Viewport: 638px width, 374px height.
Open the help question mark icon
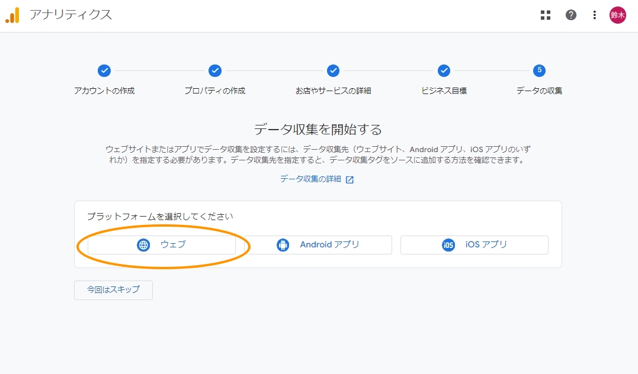571,15
